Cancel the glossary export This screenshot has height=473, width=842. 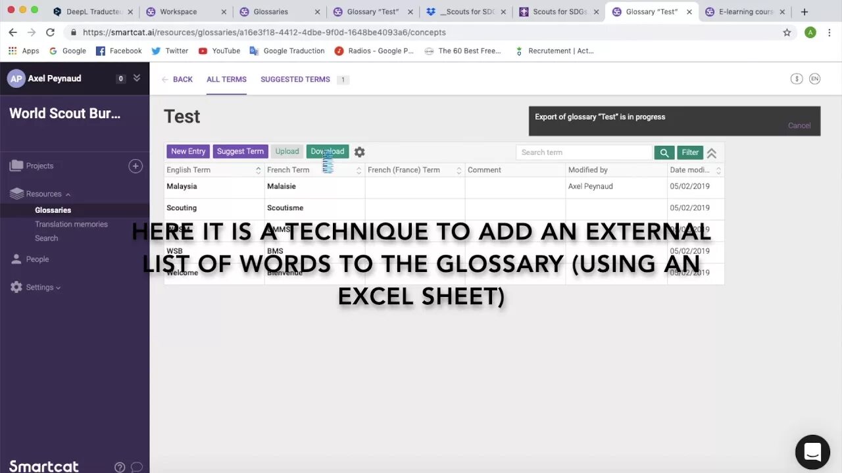[x=799, y=125]
